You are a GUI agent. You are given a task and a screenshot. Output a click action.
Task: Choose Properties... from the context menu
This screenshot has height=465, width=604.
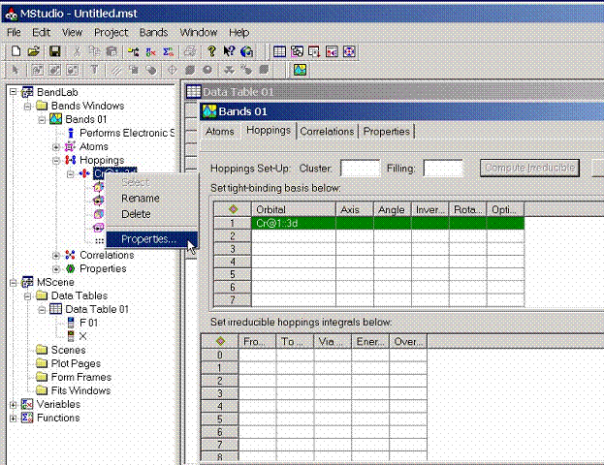tap(147, 239)
